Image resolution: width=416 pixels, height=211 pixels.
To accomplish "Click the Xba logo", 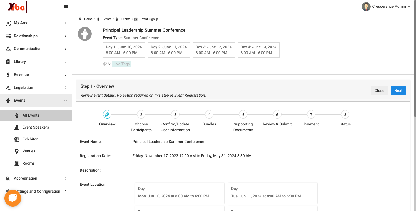I will (x=16, y=7).
